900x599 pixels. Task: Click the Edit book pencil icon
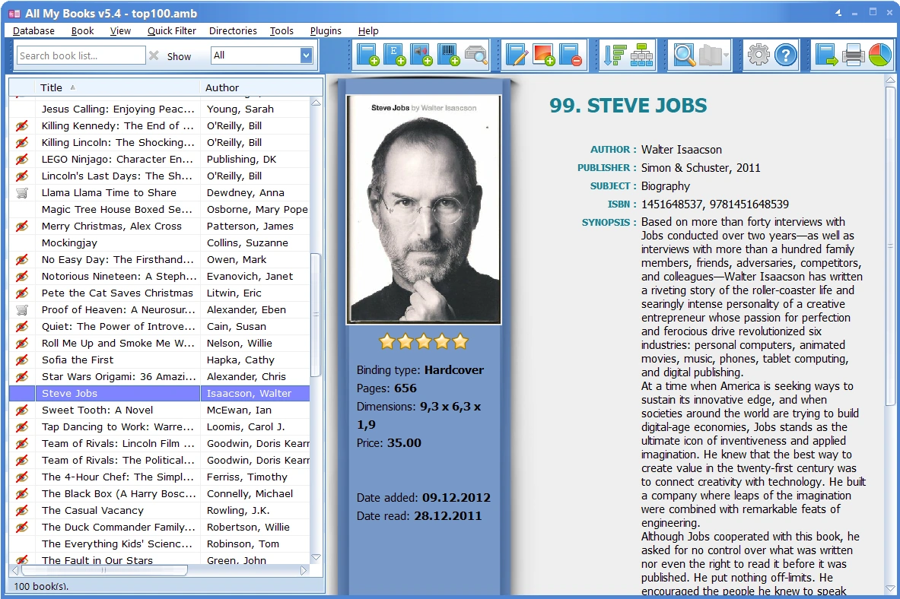coord(517,55)
